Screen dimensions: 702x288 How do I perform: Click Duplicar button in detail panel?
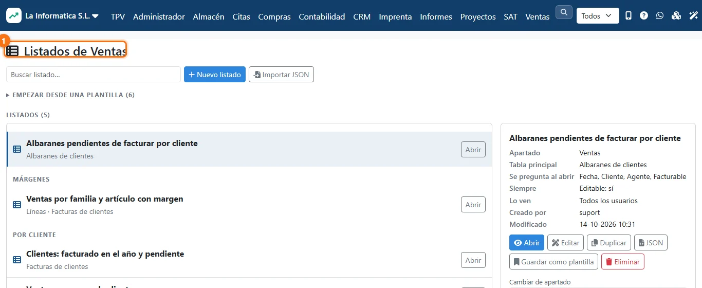coord(609,243)
